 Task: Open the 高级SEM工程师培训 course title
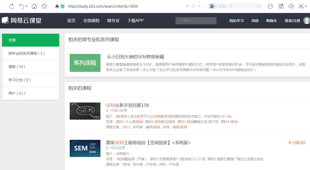(x=148, y=143)
